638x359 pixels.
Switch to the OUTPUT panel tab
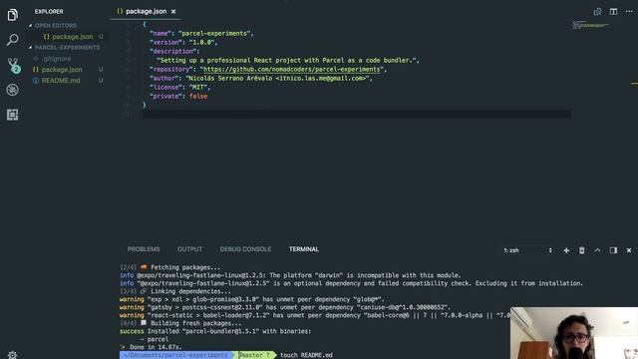pos(189,249)
